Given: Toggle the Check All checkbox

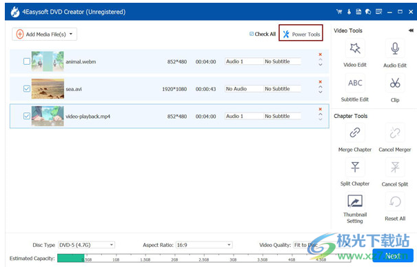Looking at the screenshot, I should 252,34.
